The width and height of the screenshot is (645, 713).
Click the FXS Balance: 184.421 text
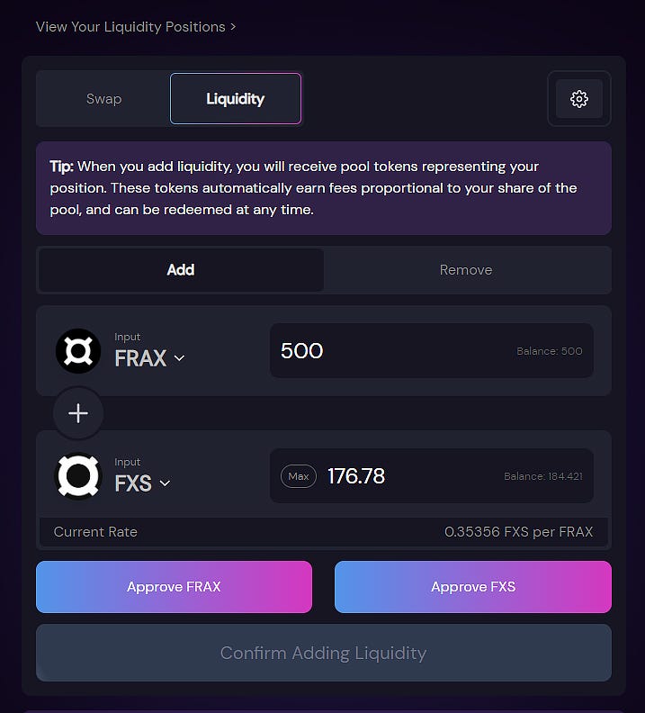coord(542,476)
